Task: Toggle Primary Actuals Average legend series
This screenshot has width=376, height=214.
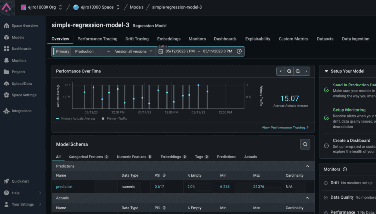Action: click(78, 118)
